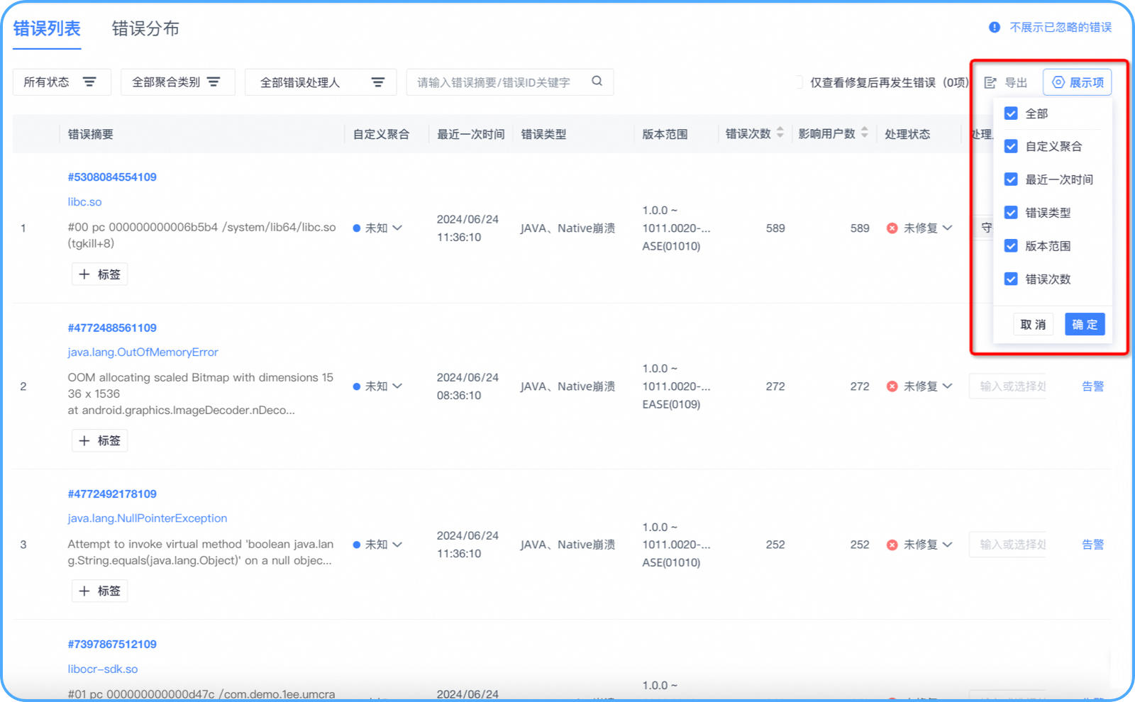Click the 不展示已忽略的错误 link
Screen dimensions: 1135x702
pyautogui.click(x=1061, y=27)
